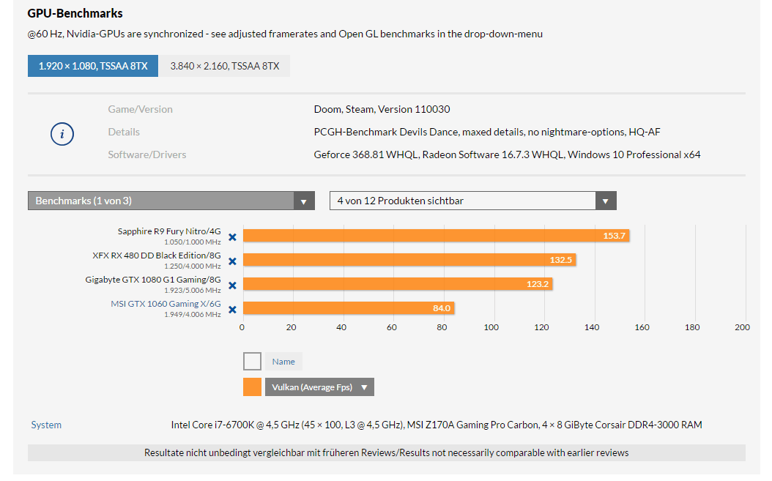Remove Sapphire R9 Fury Nitro with X icon
This screenshot has width=772, height=481.
click(x=232, y=236)
